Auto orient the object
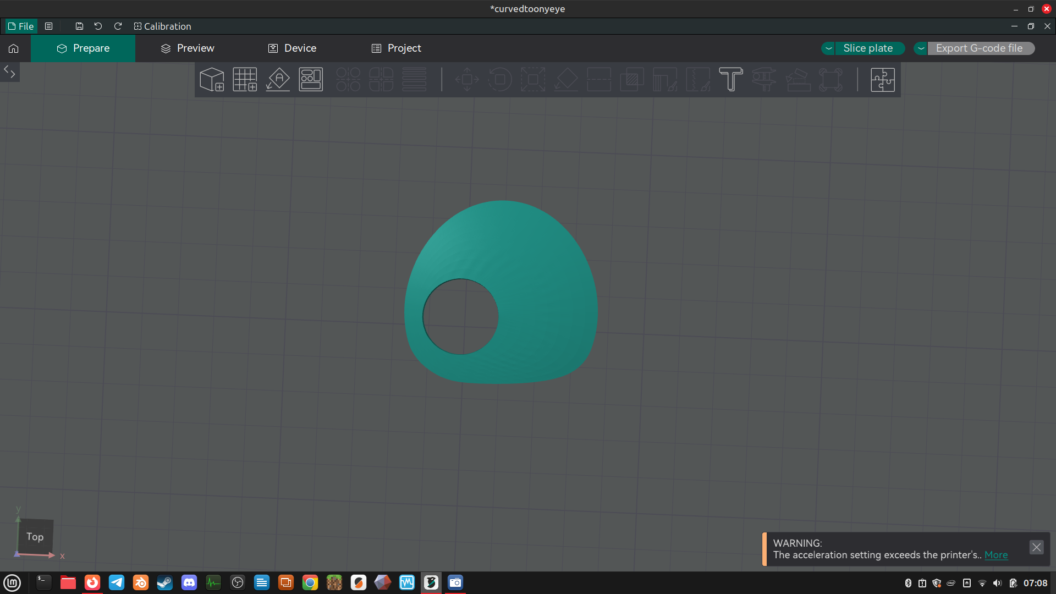The height and width of the screenshot is (594, 1056). click(278, 80)
